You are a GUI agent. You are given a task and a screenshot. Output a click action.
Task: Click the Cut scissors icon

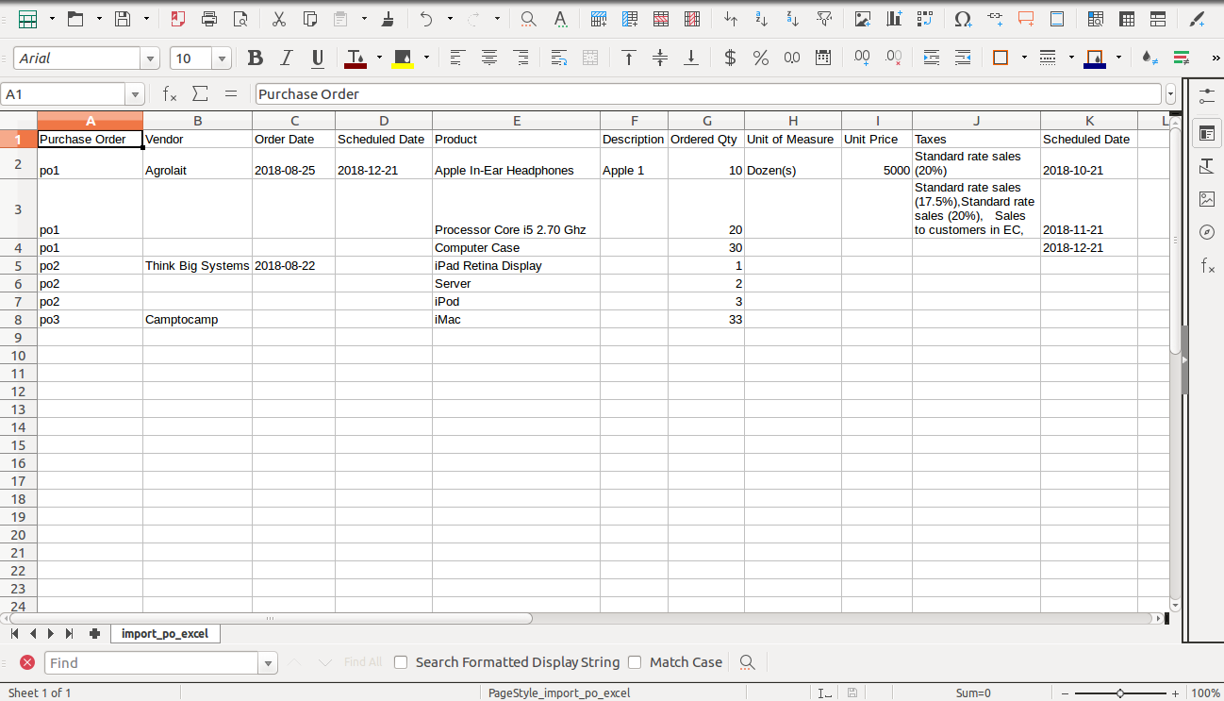tap(279, 19)
